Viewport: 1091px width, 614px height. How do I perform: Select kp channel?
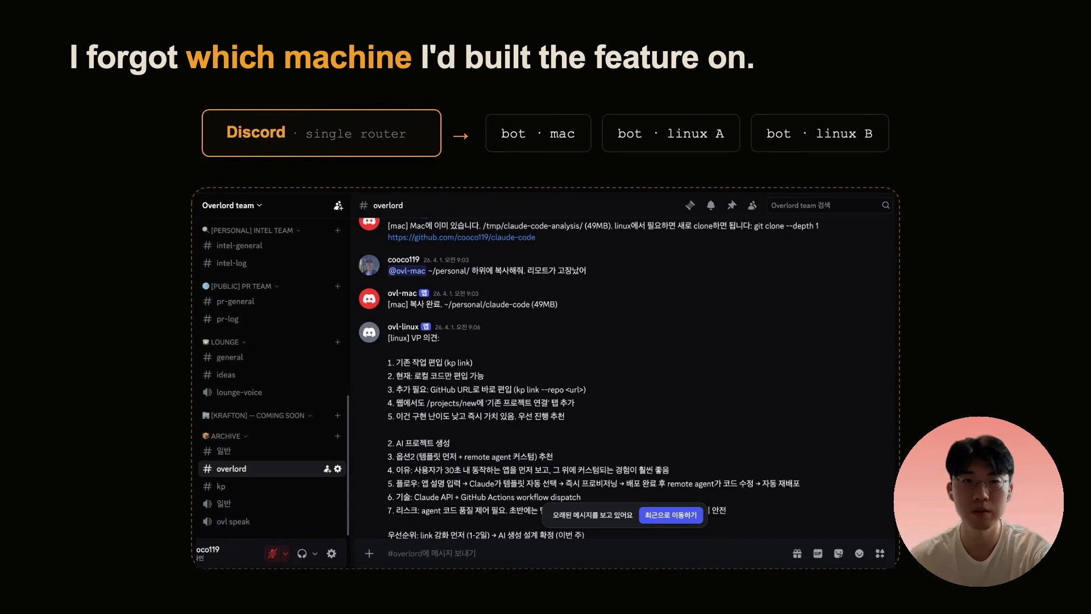point(272,487)
